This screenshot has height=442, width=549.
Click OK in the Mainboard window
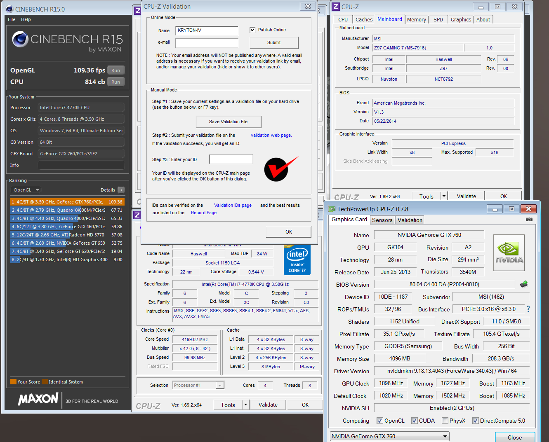(504, 196)
